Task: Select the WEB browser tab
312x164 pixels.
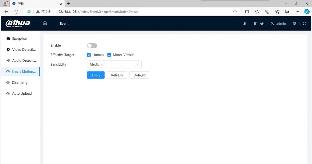Action: pyautogui.click(x=37, y=4)
